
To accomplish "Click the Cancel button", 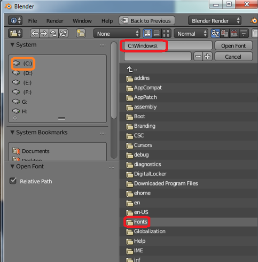I will (233, 57).
